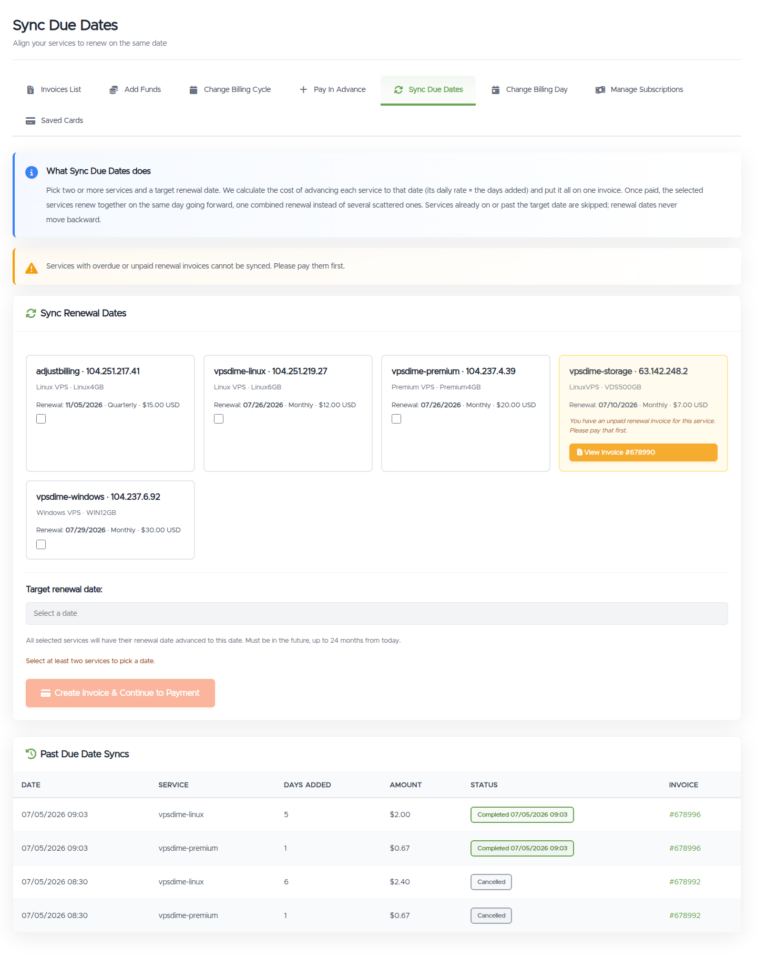This screenshot has height=969, width=757.
Task: Click the Saved Cards credit card icon
Action: click(30, 121)
